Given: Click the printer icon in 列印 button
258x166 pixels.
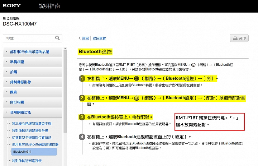Looking at the screenshot, I should (235, 38).
